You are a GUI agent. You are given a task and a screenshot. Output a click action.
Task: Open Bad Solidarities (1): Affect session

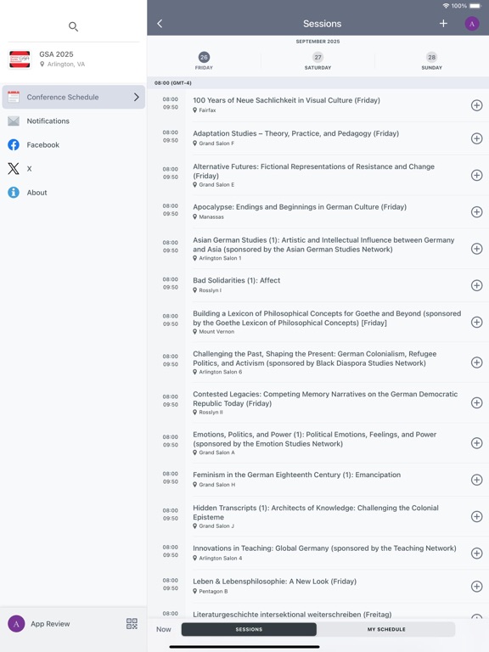(236, 280)
